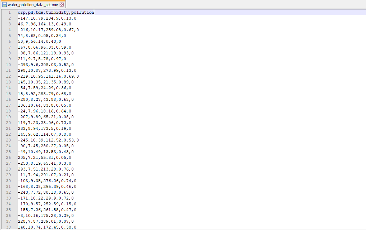Close the water_pollution_data_set.csv tab

pyautogui.click(x=61, y=5)
